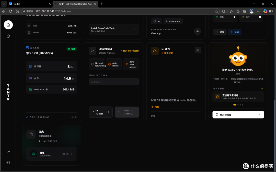
Task: Open browser profile avatar
Action: (x=251, y=11)
